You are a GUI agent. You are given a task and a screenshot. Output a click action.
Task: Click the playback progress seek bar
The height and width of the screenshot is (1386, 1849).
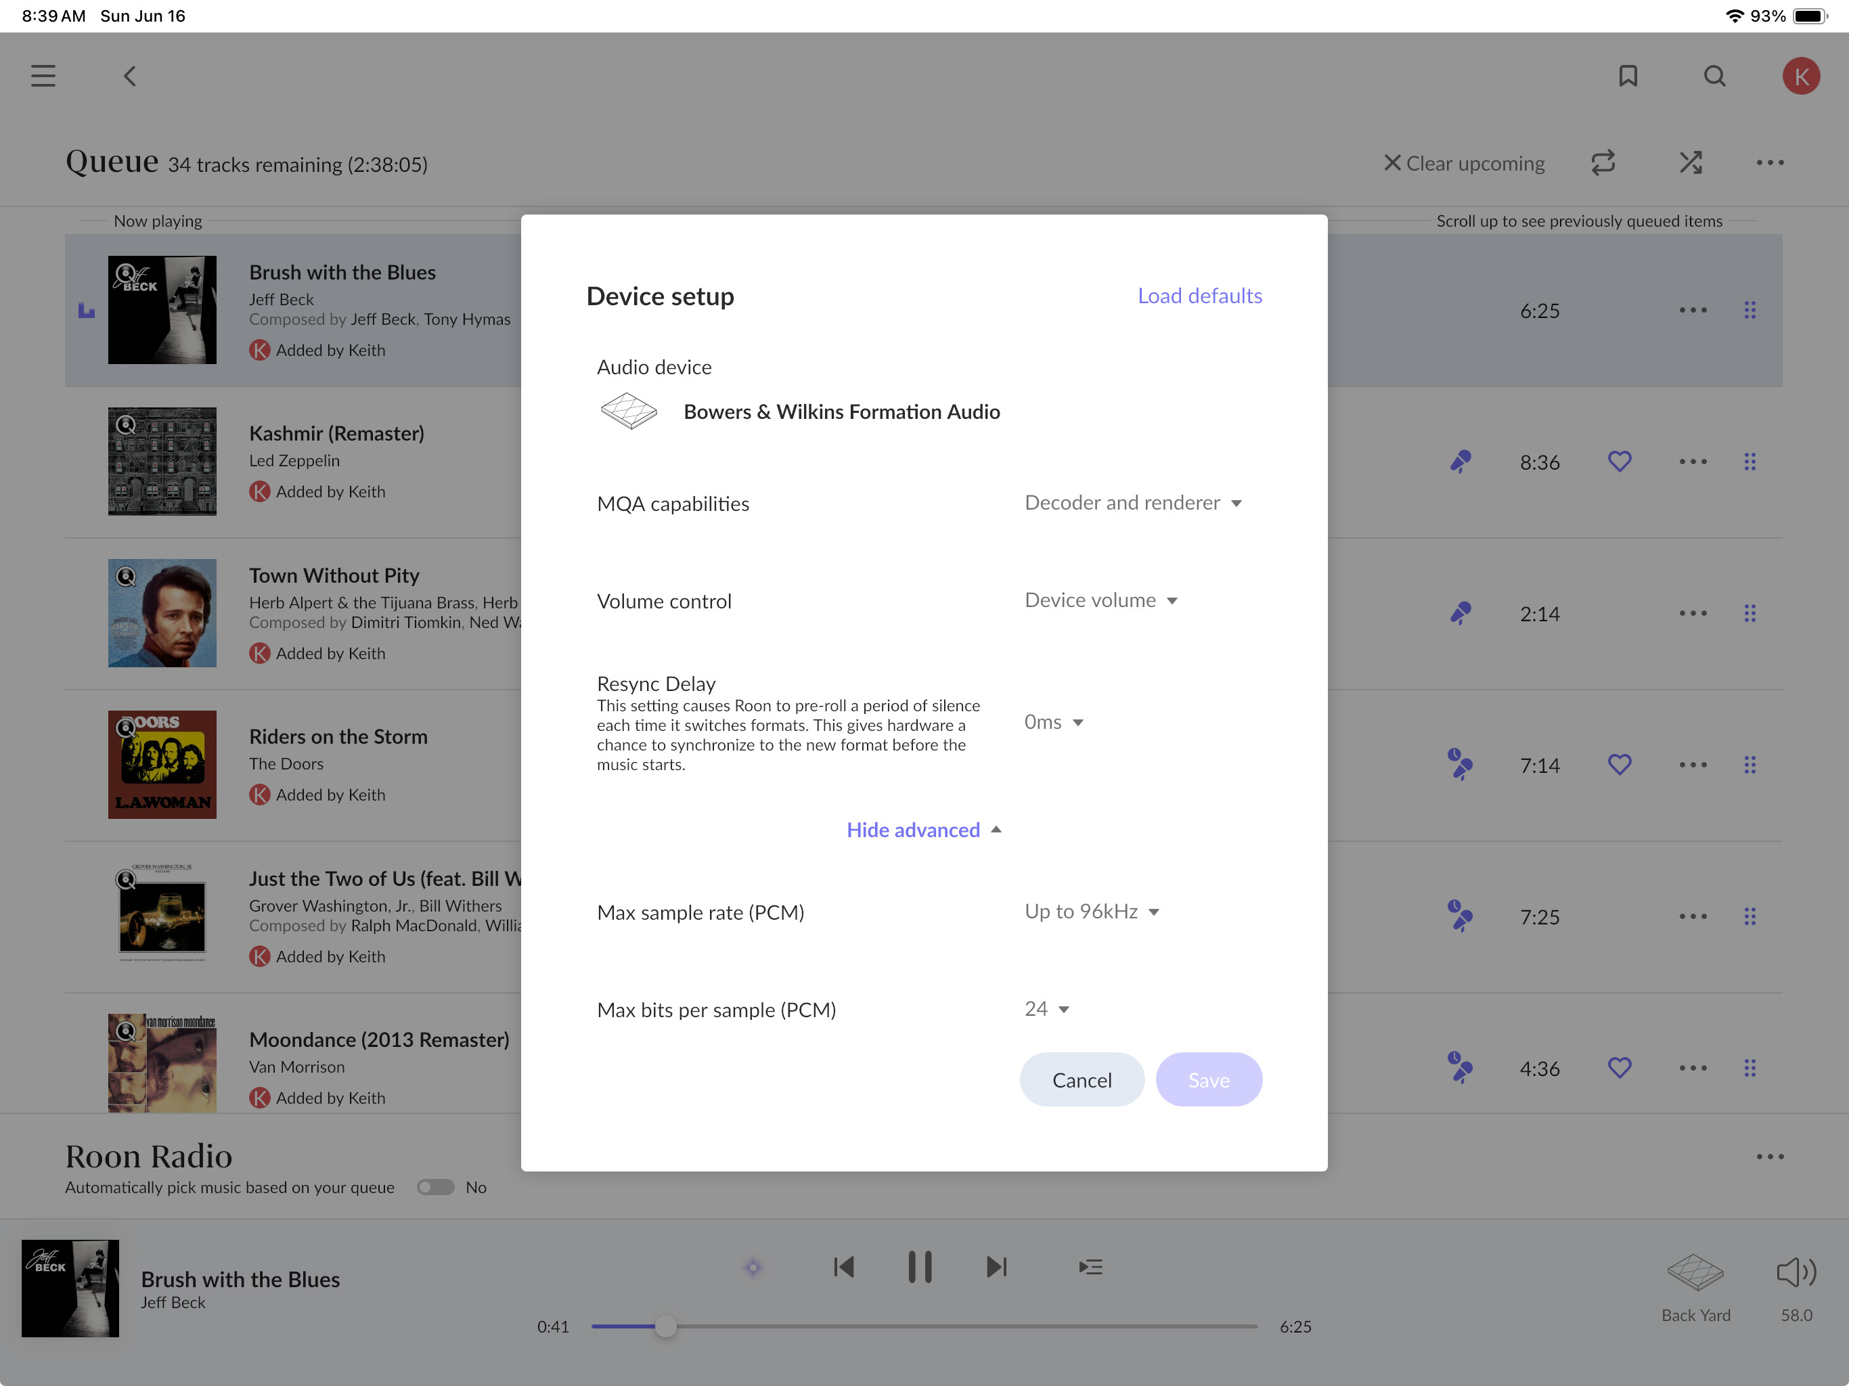(x=924, y=1326)
